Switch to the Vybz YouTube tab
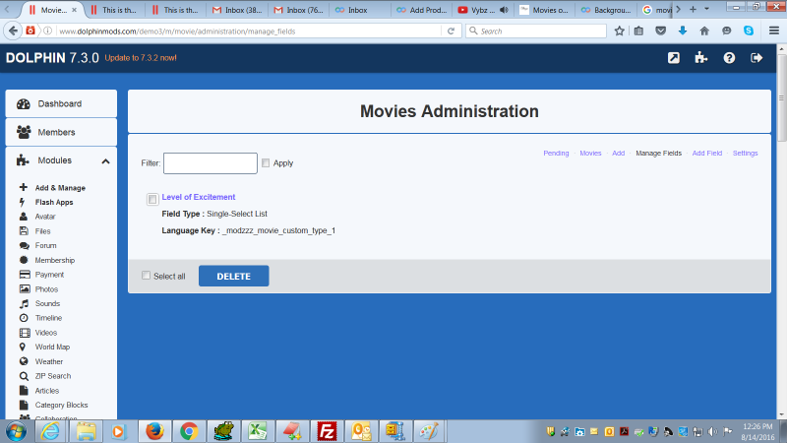Screen dimensions: 787x443 (483, 10)
